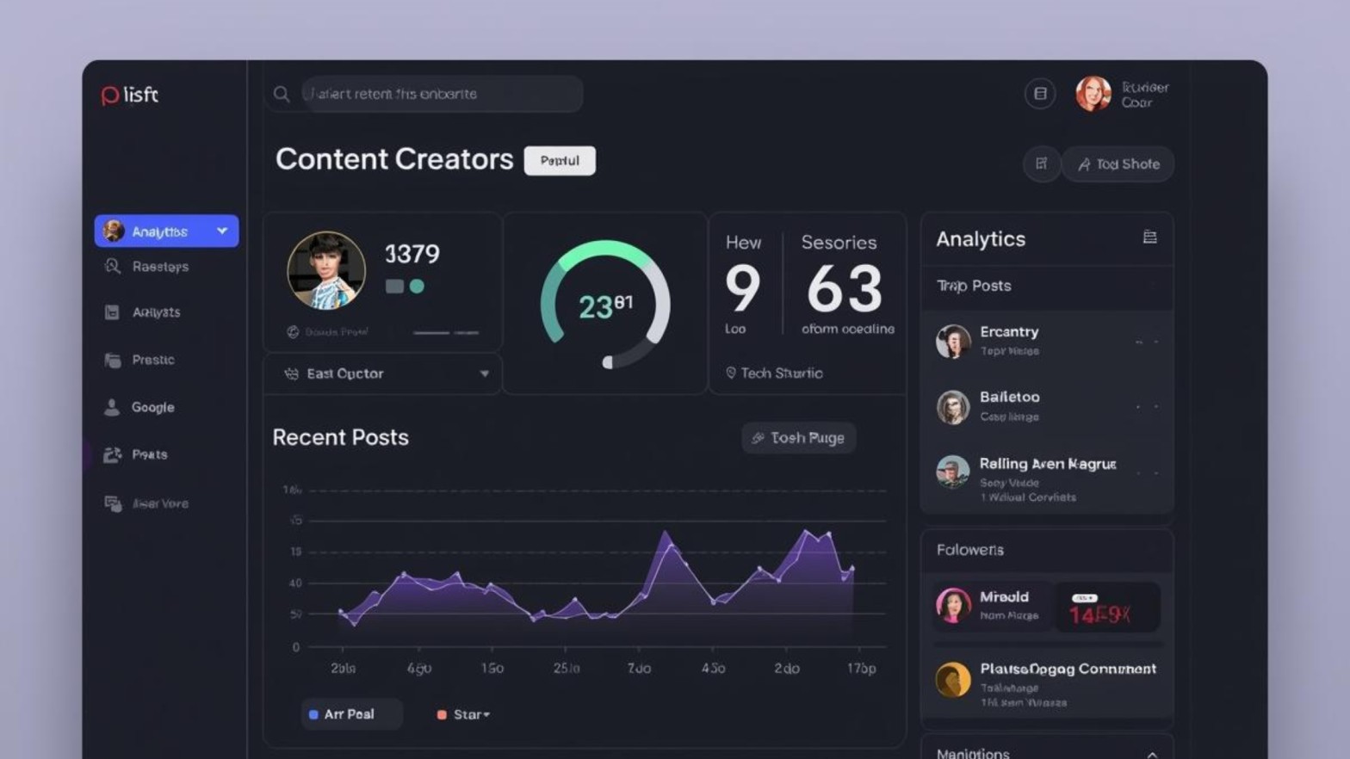The image size is (1350, 759).
Task: Open the Analytics panel list icon
Action: (1149, 238)
